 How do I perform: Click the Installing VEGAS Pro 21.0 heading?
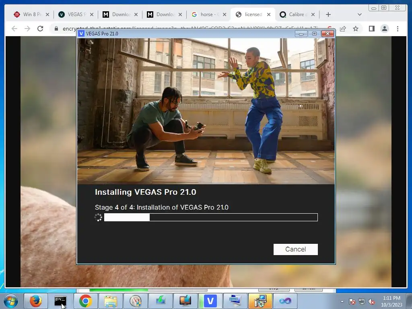click(146, 192)
